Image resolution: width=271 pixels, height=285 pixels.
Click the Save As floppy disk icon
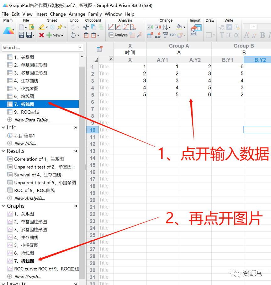click(29, 35)
